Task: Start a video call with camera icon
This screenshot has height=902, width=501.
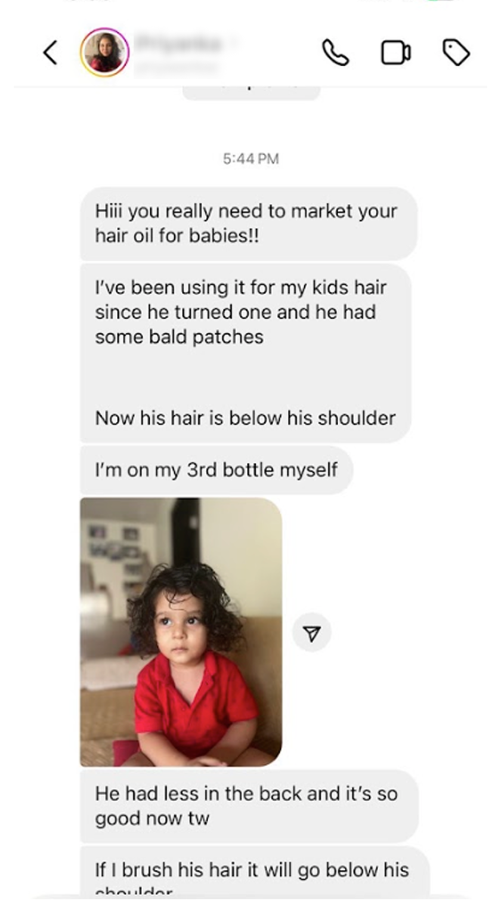Action: click(396, 52)
